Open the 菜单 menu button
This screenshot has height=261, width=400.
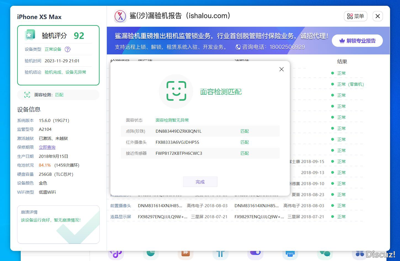356,16
